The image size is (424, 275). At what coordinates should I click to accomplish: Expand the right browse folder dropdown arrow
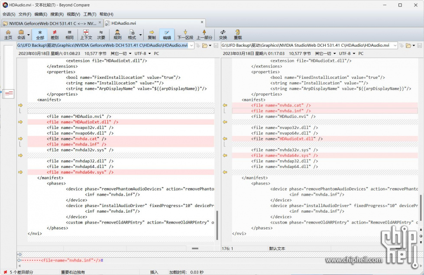pyautogui.click(x=414, y=45)
